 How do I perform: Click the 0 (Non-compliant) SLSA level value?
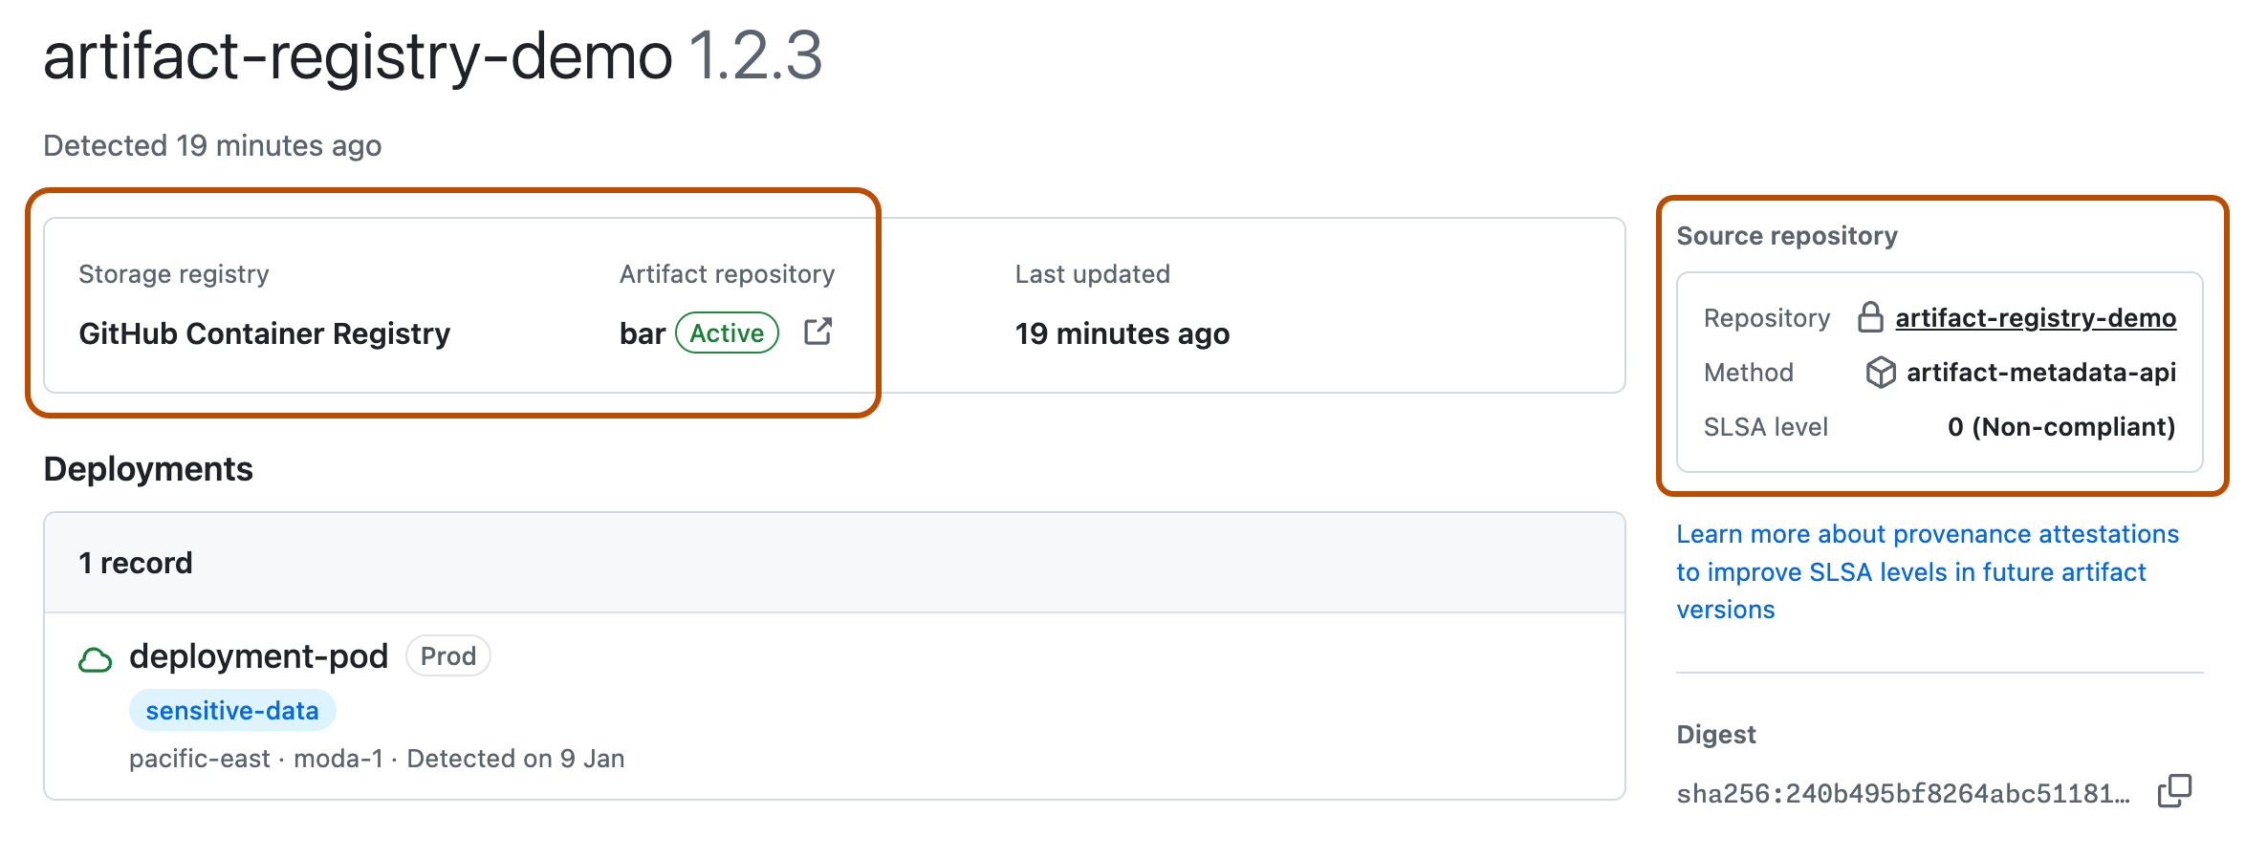pyautogui.click(x=2060, y=426)
